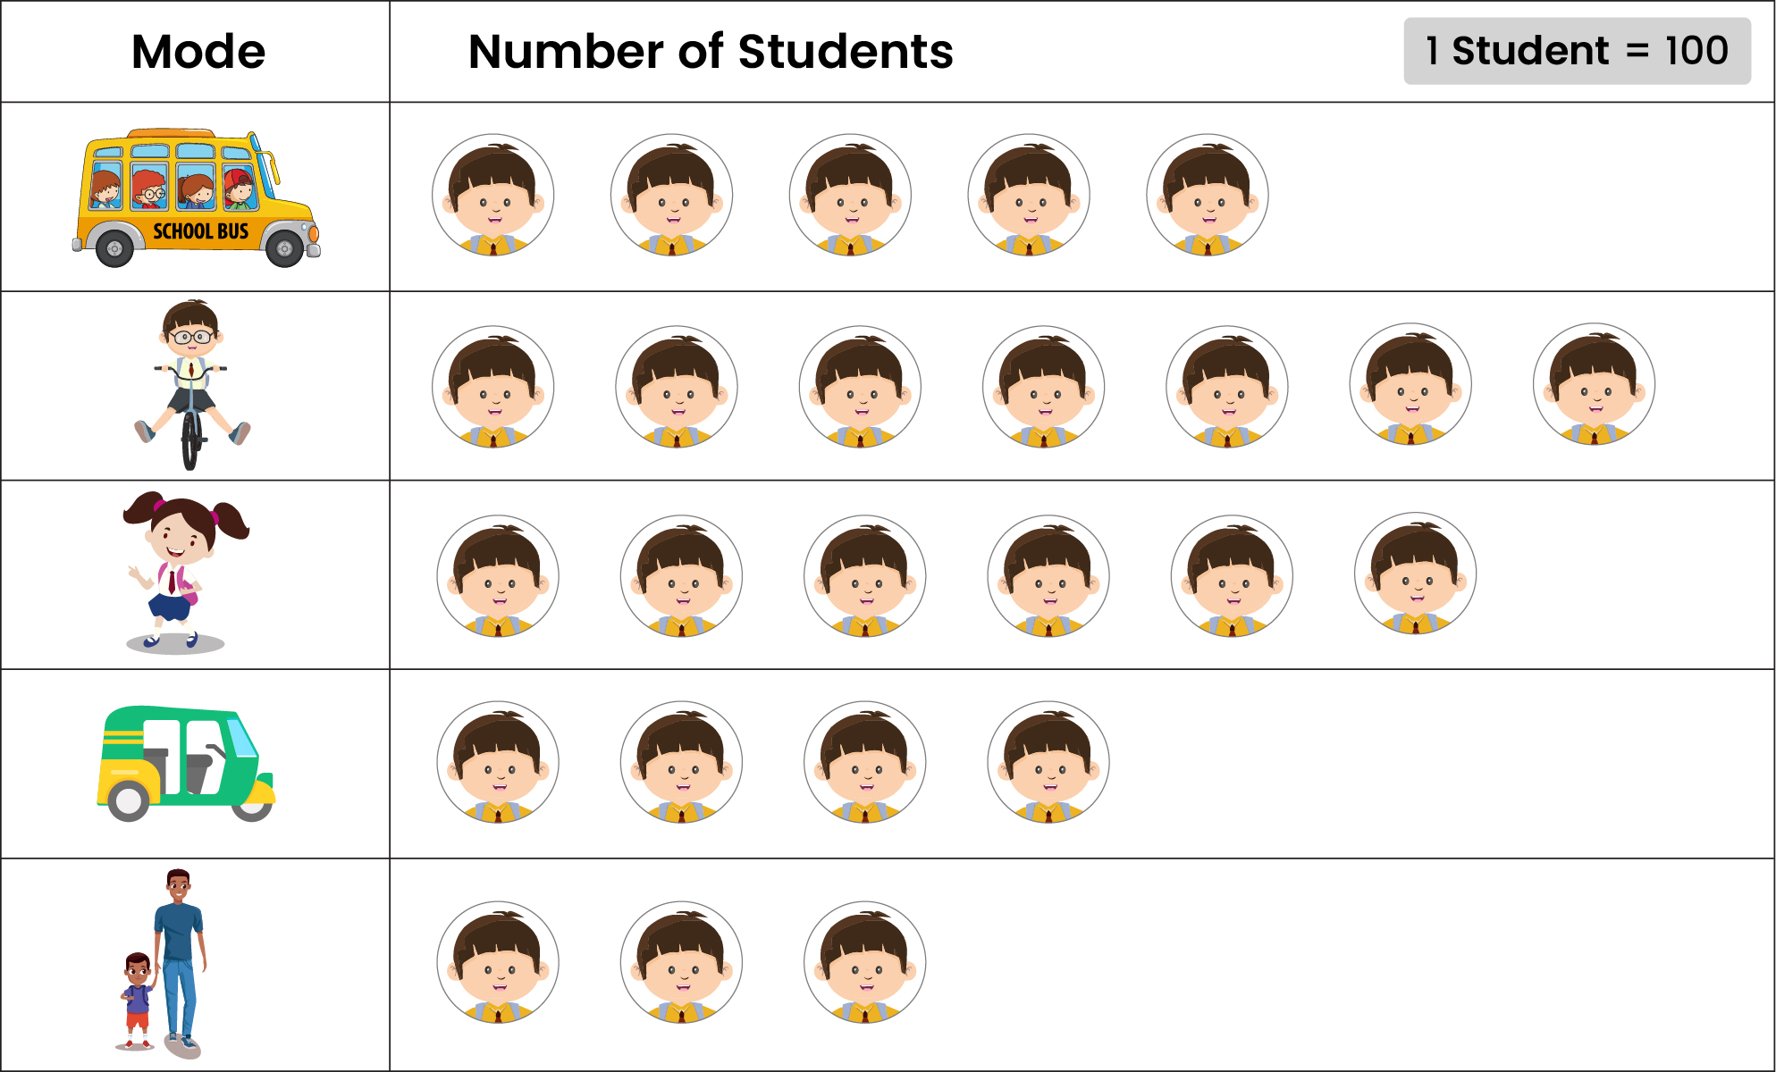
Task: Click the fourth student face in bicycle row
Action: tap(1043, 387)
